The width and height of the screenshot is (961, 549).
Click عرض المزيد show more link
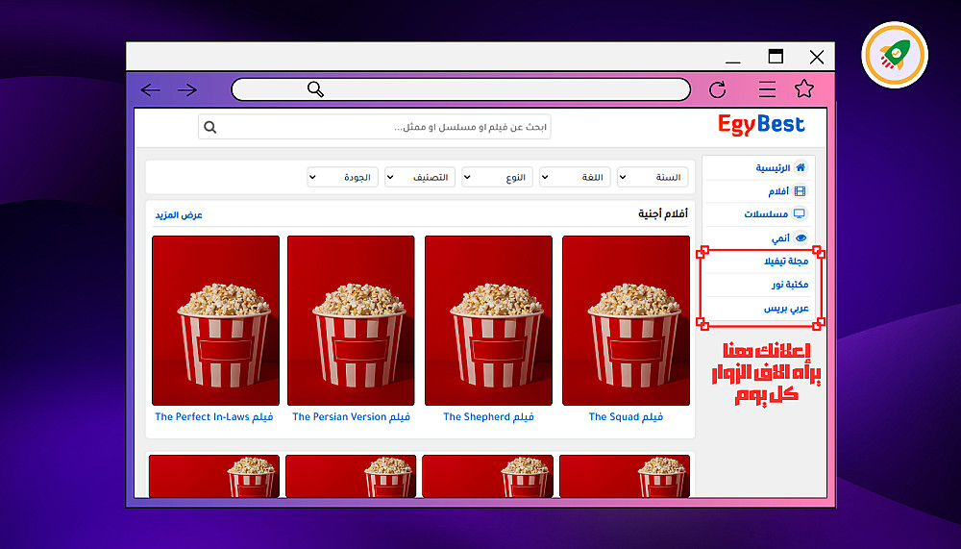[x=179, y=214]
